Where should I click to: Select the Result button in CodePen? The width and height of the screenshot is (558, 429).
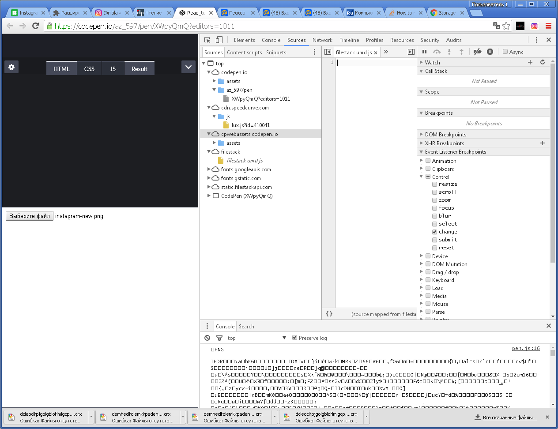[x=139, y=68]
